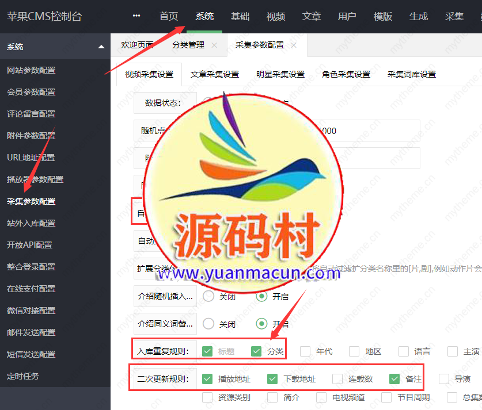
Task: Enable the 连载数 update checkbox
Action: pos(337,379)
